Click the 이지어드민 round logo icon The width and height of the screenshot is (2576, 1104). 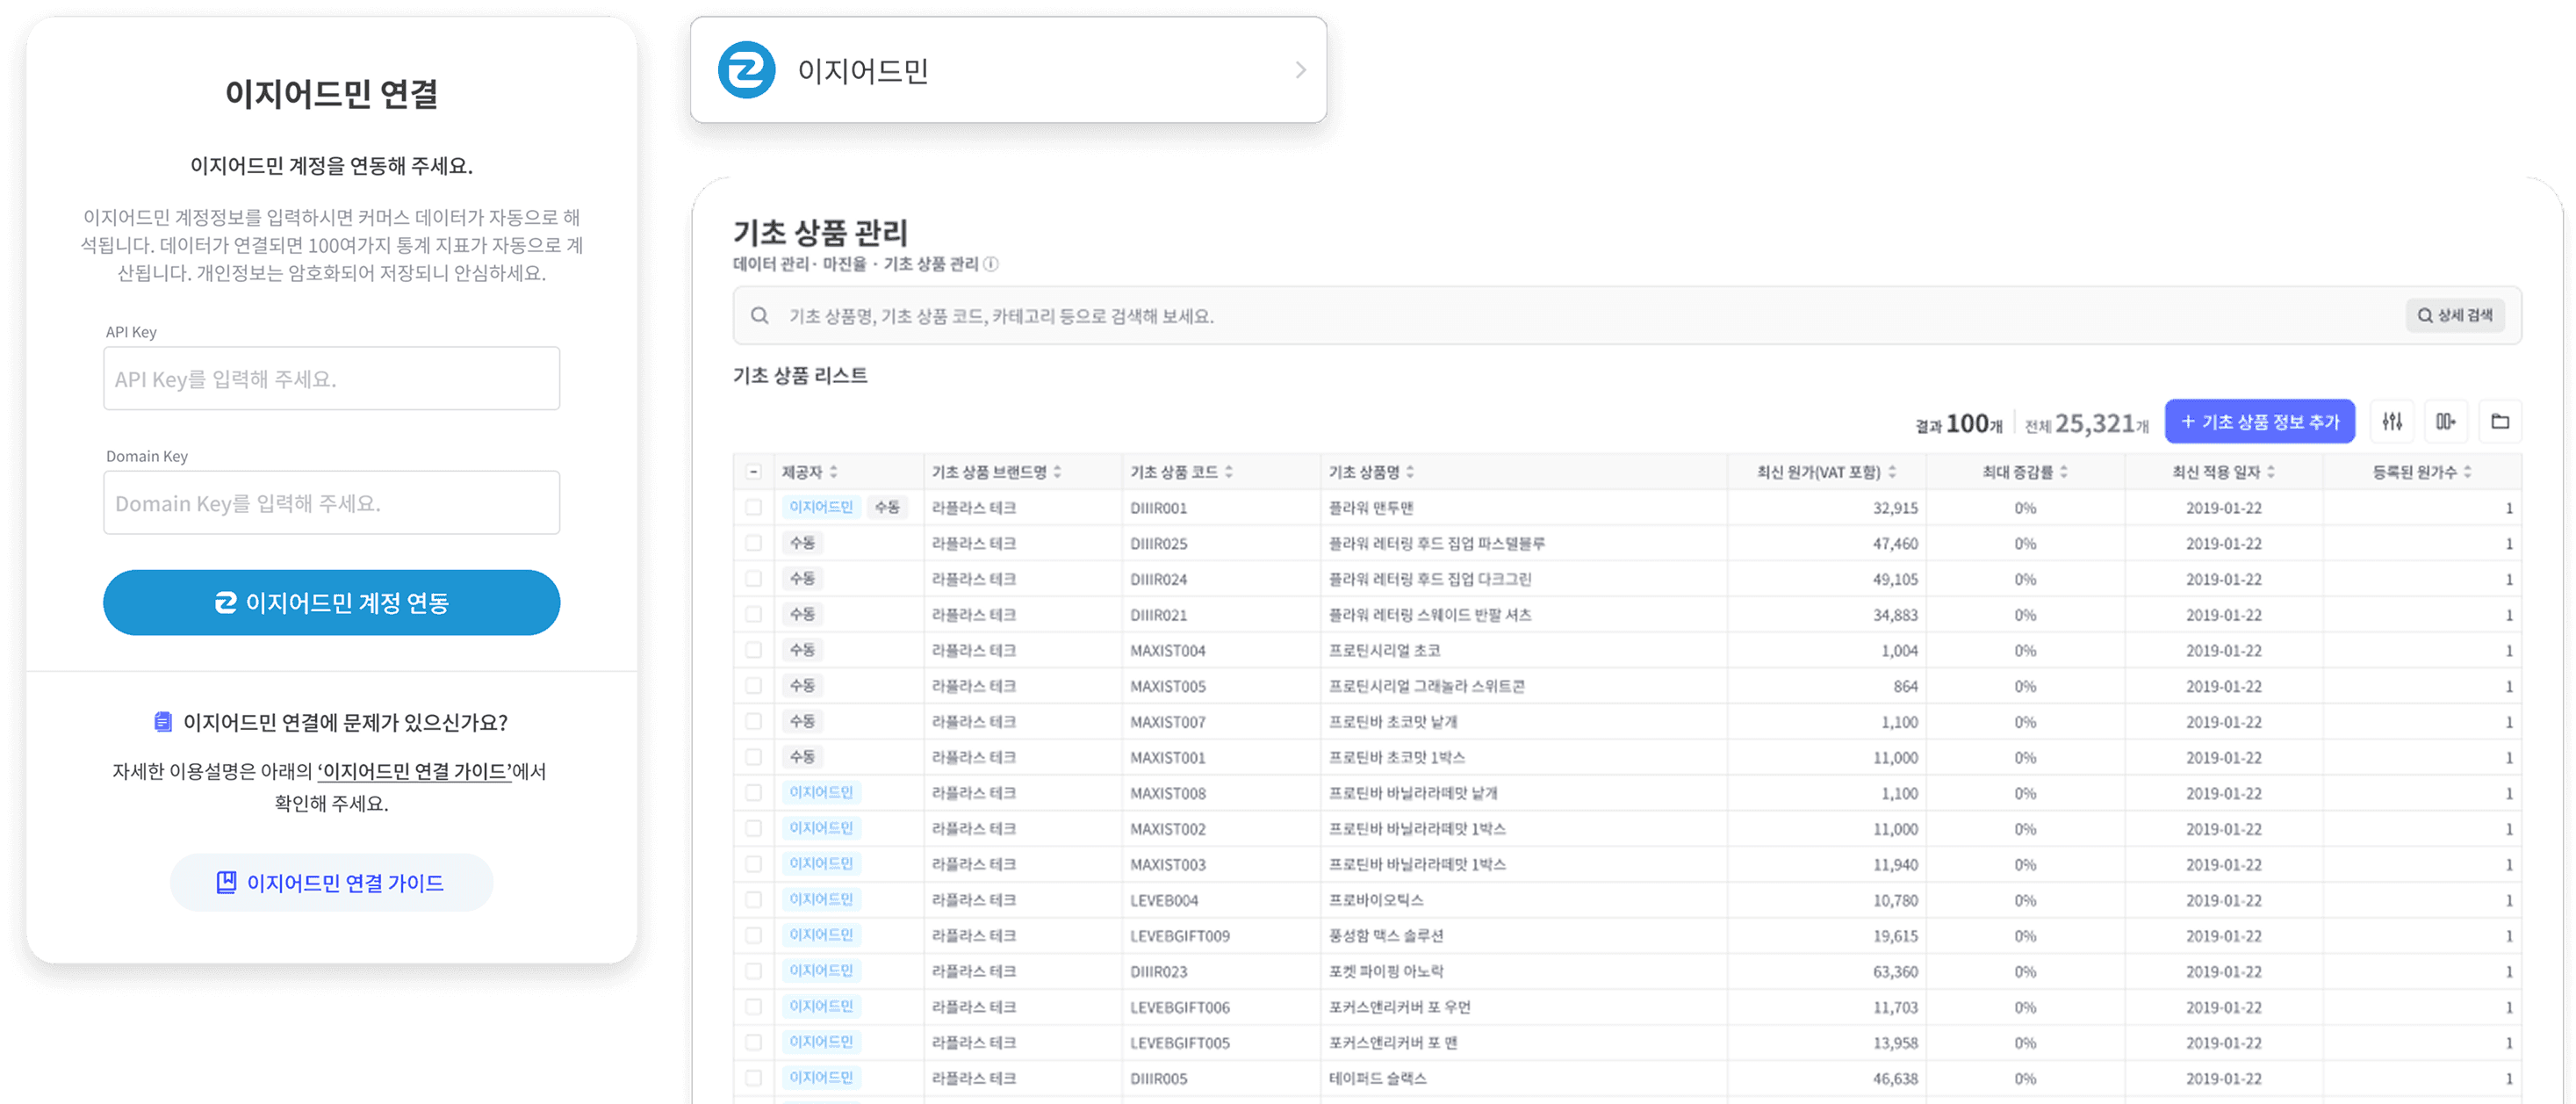click(x=746, y=70)
